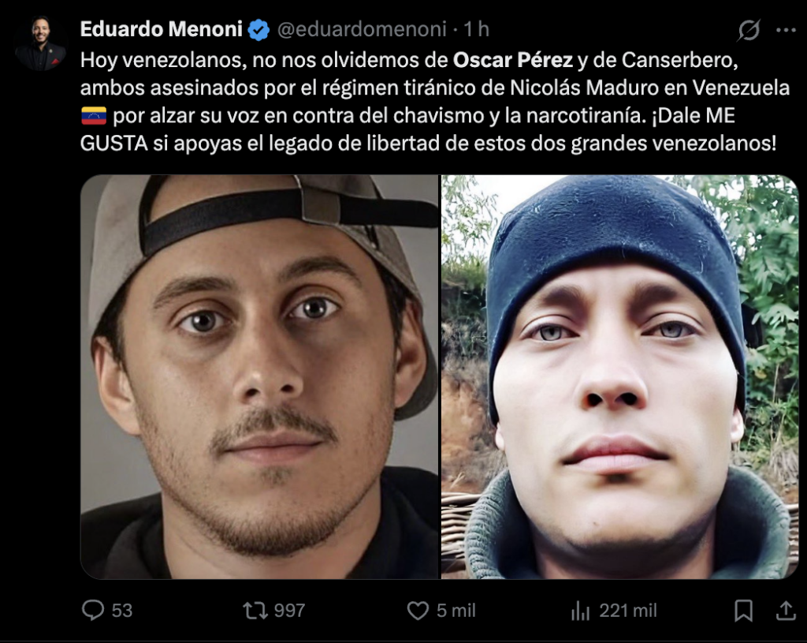Open the right photo with blue beanie
The width and height of the screenshot is (807, 643).
pos(619,376)
